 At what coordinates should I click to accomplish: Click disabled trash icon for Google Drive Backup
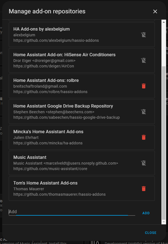click(144, 112)
